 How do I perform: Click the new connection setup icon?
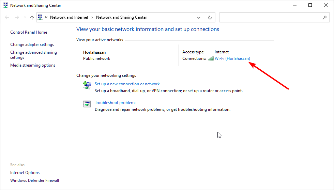pyautogui.click(x=87, y=85)
